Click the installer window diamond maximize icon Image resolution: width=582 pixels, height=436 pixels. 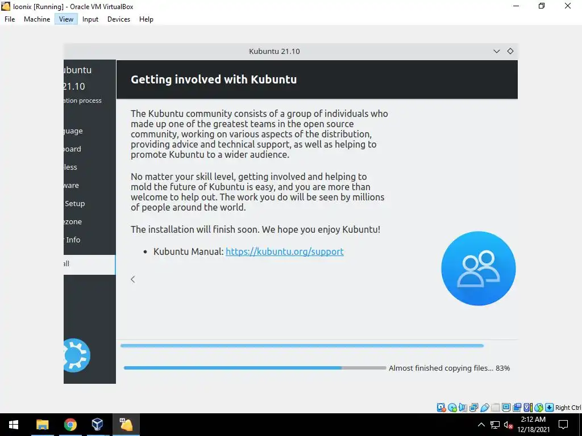point(510,51)
